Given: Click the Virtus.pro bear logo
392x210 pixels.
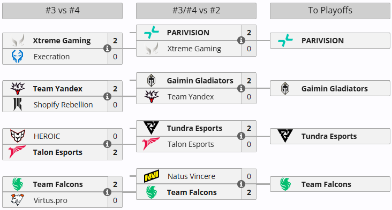Looking at the screenshot, I should [18, 200].
